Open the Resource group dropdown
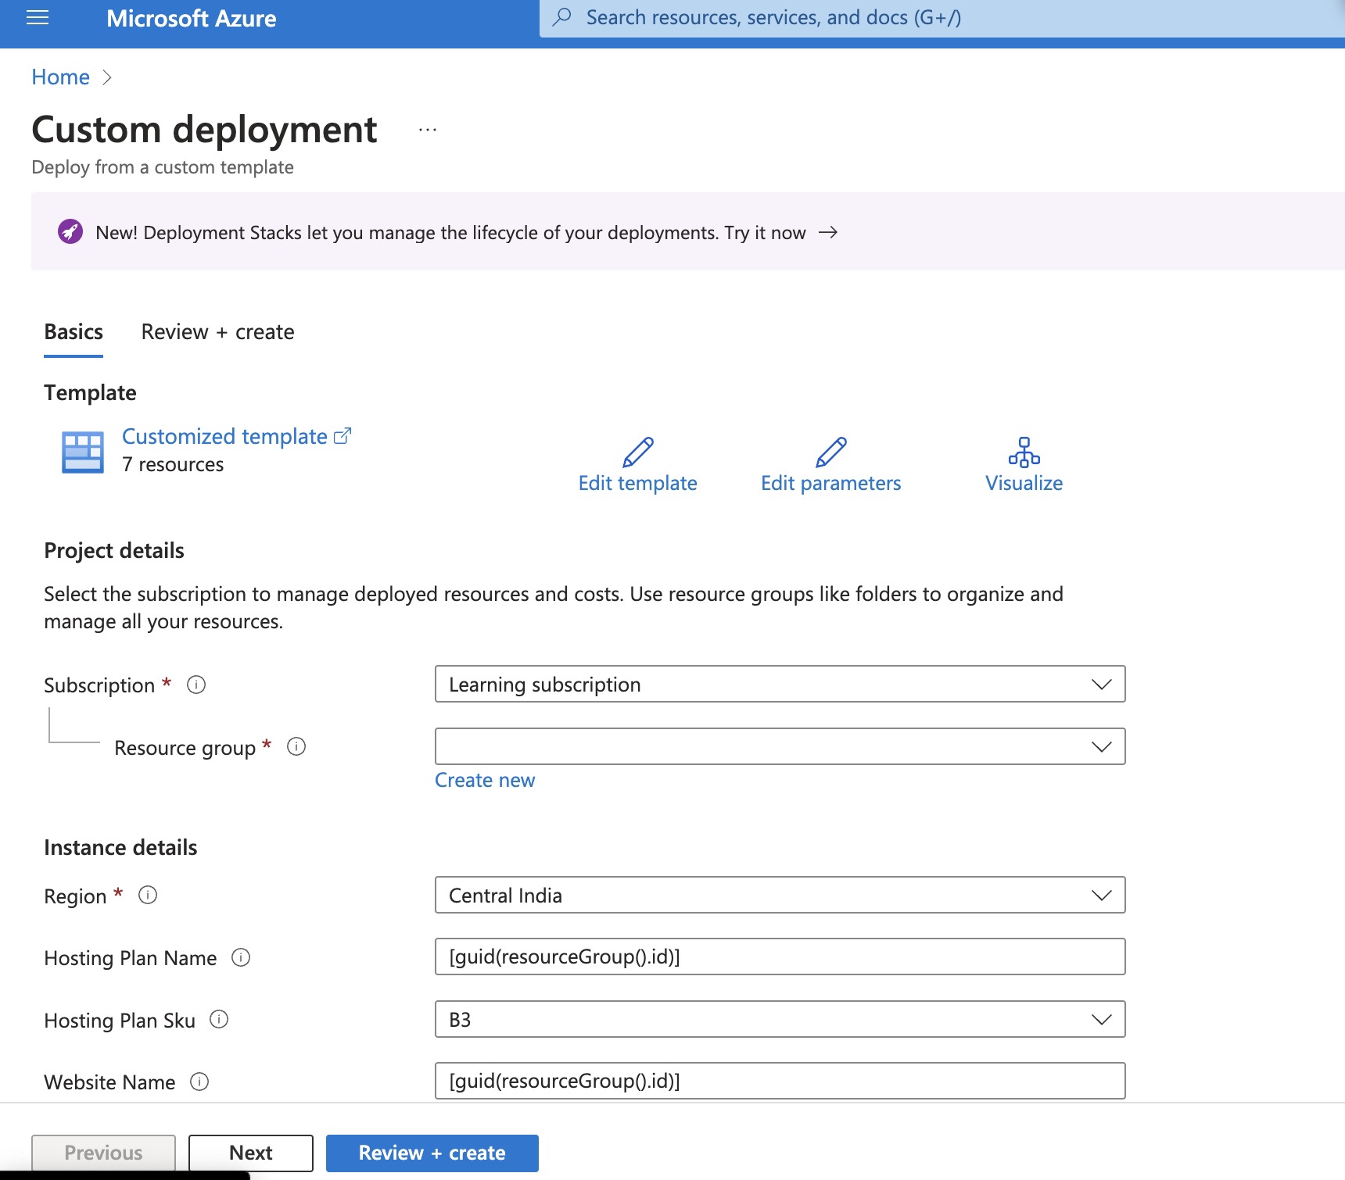This screenshot has width=1345, height=1180. (x=780, y=746)
